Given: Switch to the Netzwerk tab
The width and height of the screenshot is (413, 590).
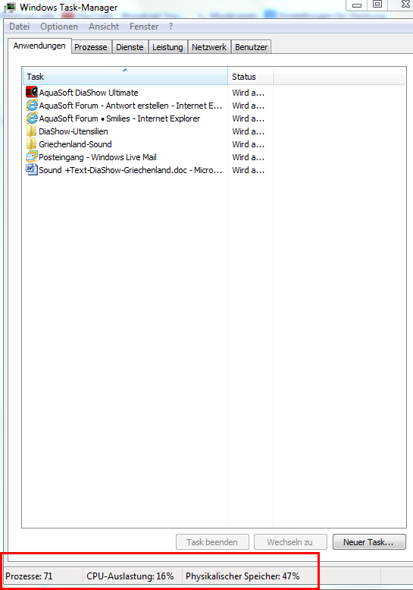Looking at the screenshot, I should (209, 47).
